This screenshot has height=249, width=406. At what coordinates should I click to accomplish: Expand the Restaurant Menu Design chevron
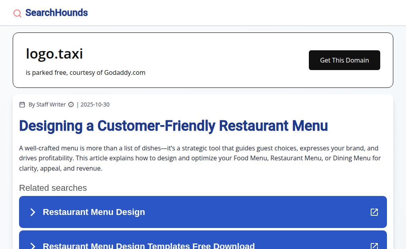[33, 212]
